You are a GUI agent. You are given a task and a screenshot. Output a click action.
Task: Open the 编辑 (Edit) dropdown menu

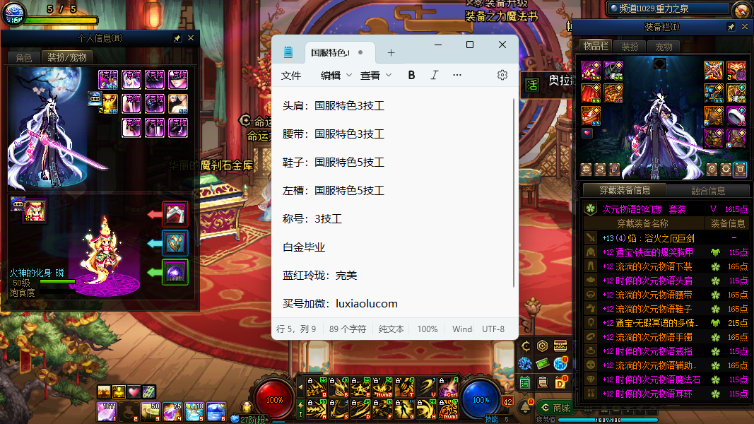coord(336,76)
